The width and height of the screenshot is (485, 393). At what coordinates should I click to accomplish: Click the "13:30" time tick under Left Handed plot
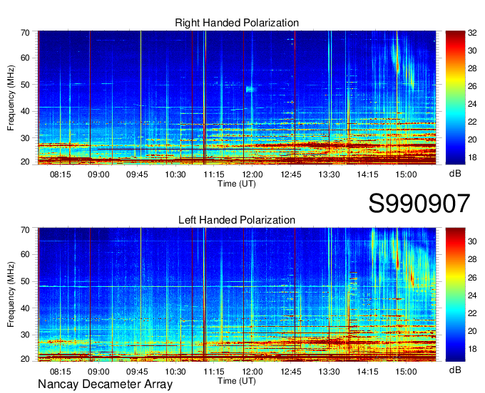[x=329, y=372]
